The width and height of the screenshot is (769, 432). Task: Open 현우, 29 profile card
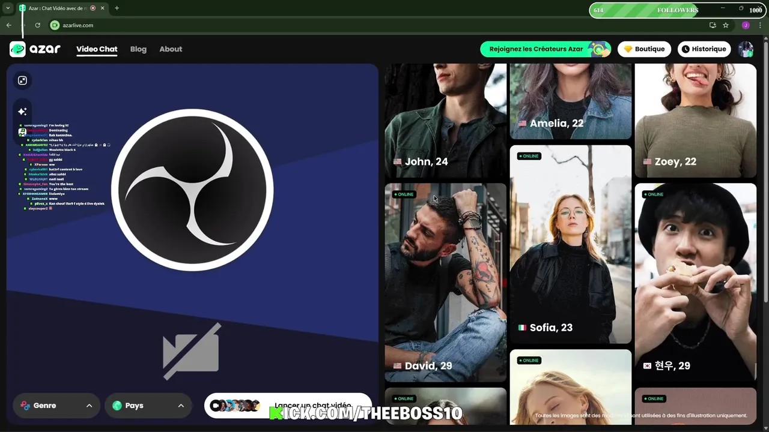[696, 283]
